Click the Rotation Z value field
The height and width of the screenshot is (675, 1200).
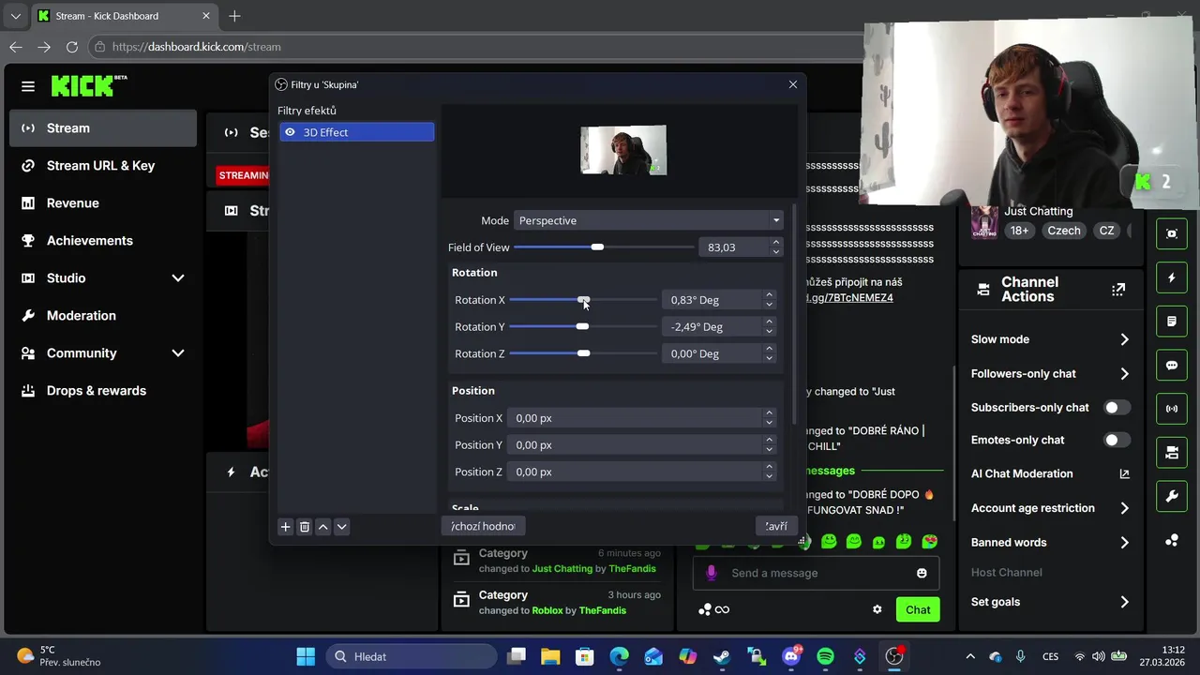[x=712, y=353]
